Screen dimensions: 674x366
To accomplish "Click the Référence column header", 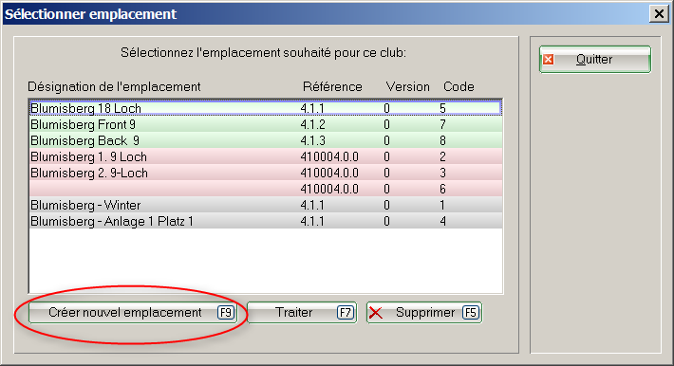I will coord(332,87).
